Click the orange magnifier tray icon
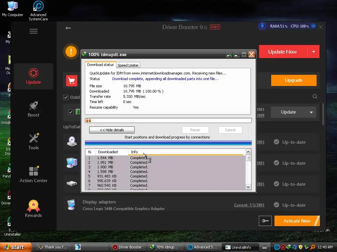The width and height of the screenshot is (337, 252). click(313, 247)
